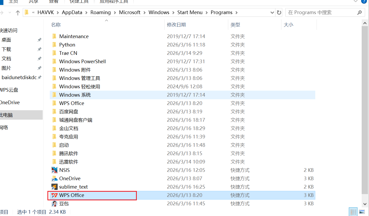Viewport: 369px width, 216px height.
Task: Expand the chevron after Programs in path
Action: pyautogui.click(x=237, y=13)
